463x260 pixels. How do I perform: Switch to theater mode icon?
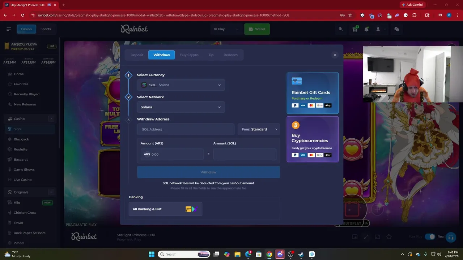point(377,237)
